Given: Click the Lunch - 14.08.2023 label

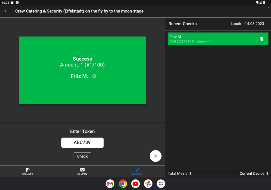Looking at the screenshot, I should coord(247,24).
